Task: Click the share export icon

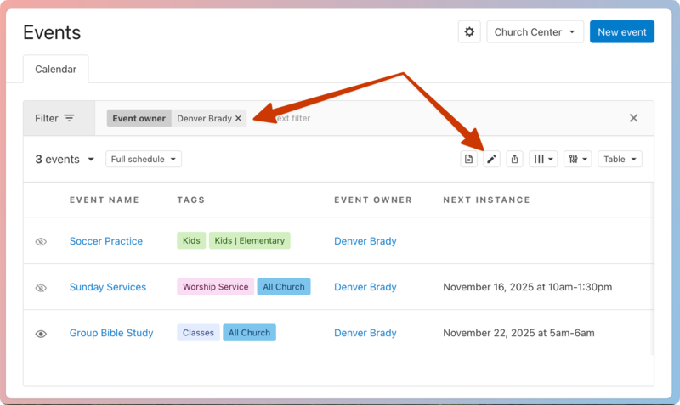Action: tap(514, 159)
